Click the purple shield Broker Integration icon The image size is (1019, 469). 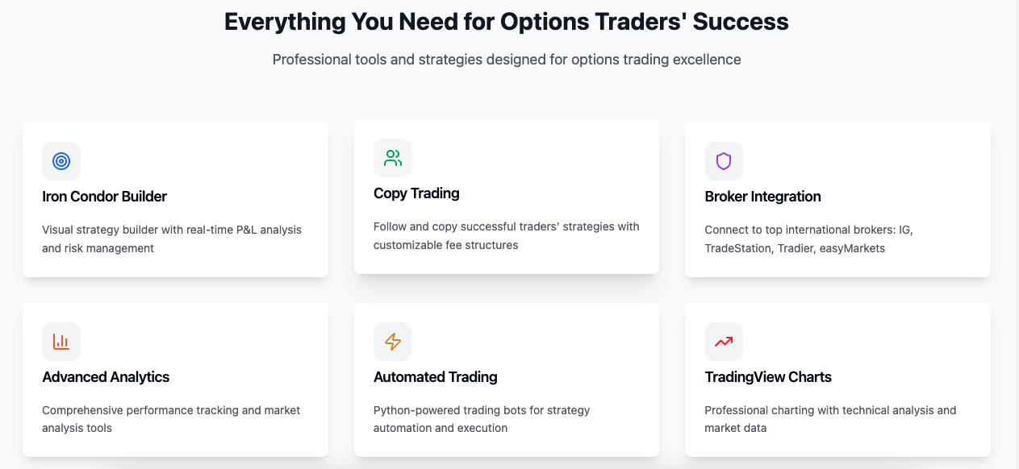point(724,161)
